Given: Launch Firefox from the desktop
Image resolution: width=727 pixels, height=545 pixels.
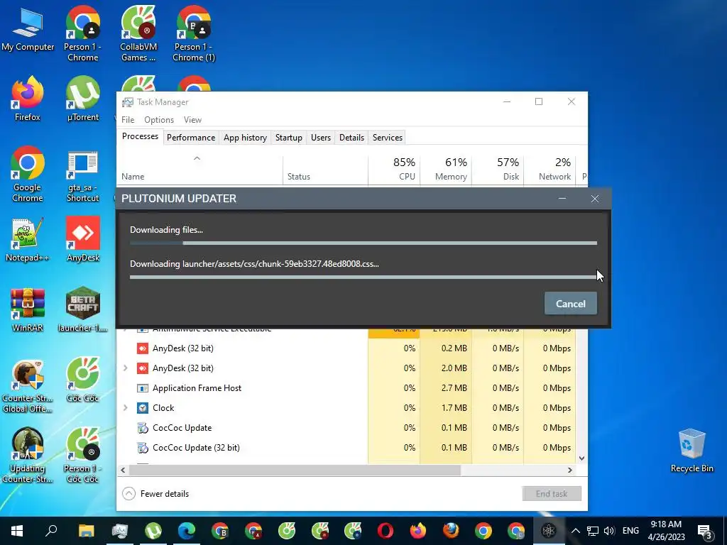Looking at the screenshot, I should tap(28, 99).
